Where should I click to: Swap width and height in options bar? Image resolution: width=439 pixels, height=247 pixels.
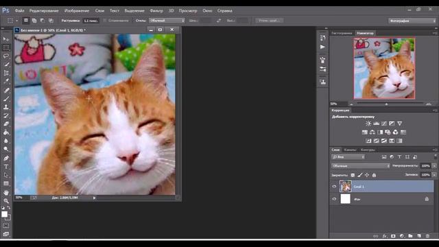(219, 21)
